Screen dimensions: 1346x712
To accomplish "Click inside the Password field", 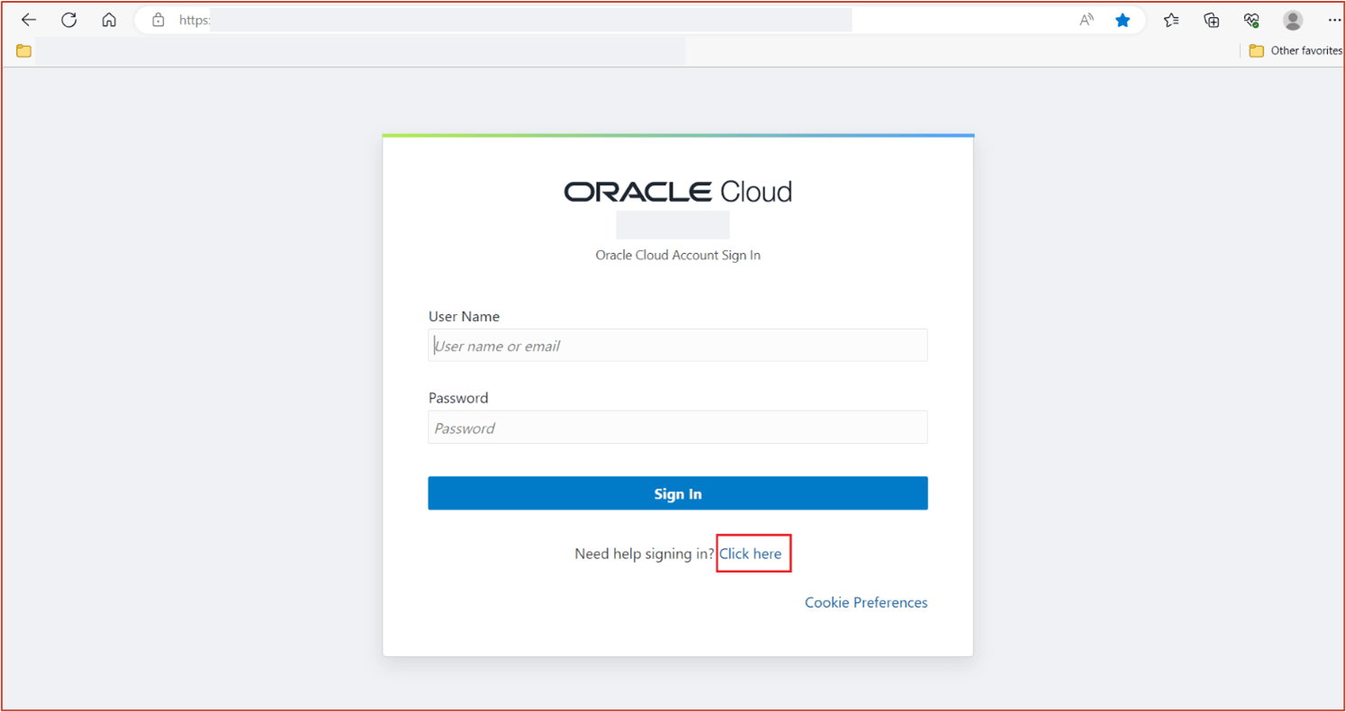I will click(x=677, y=427).
